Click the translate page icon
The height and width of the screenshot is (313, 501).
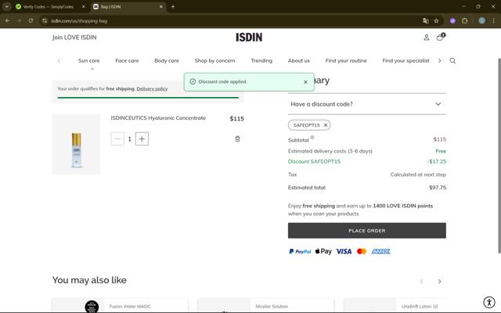(426, 21)
